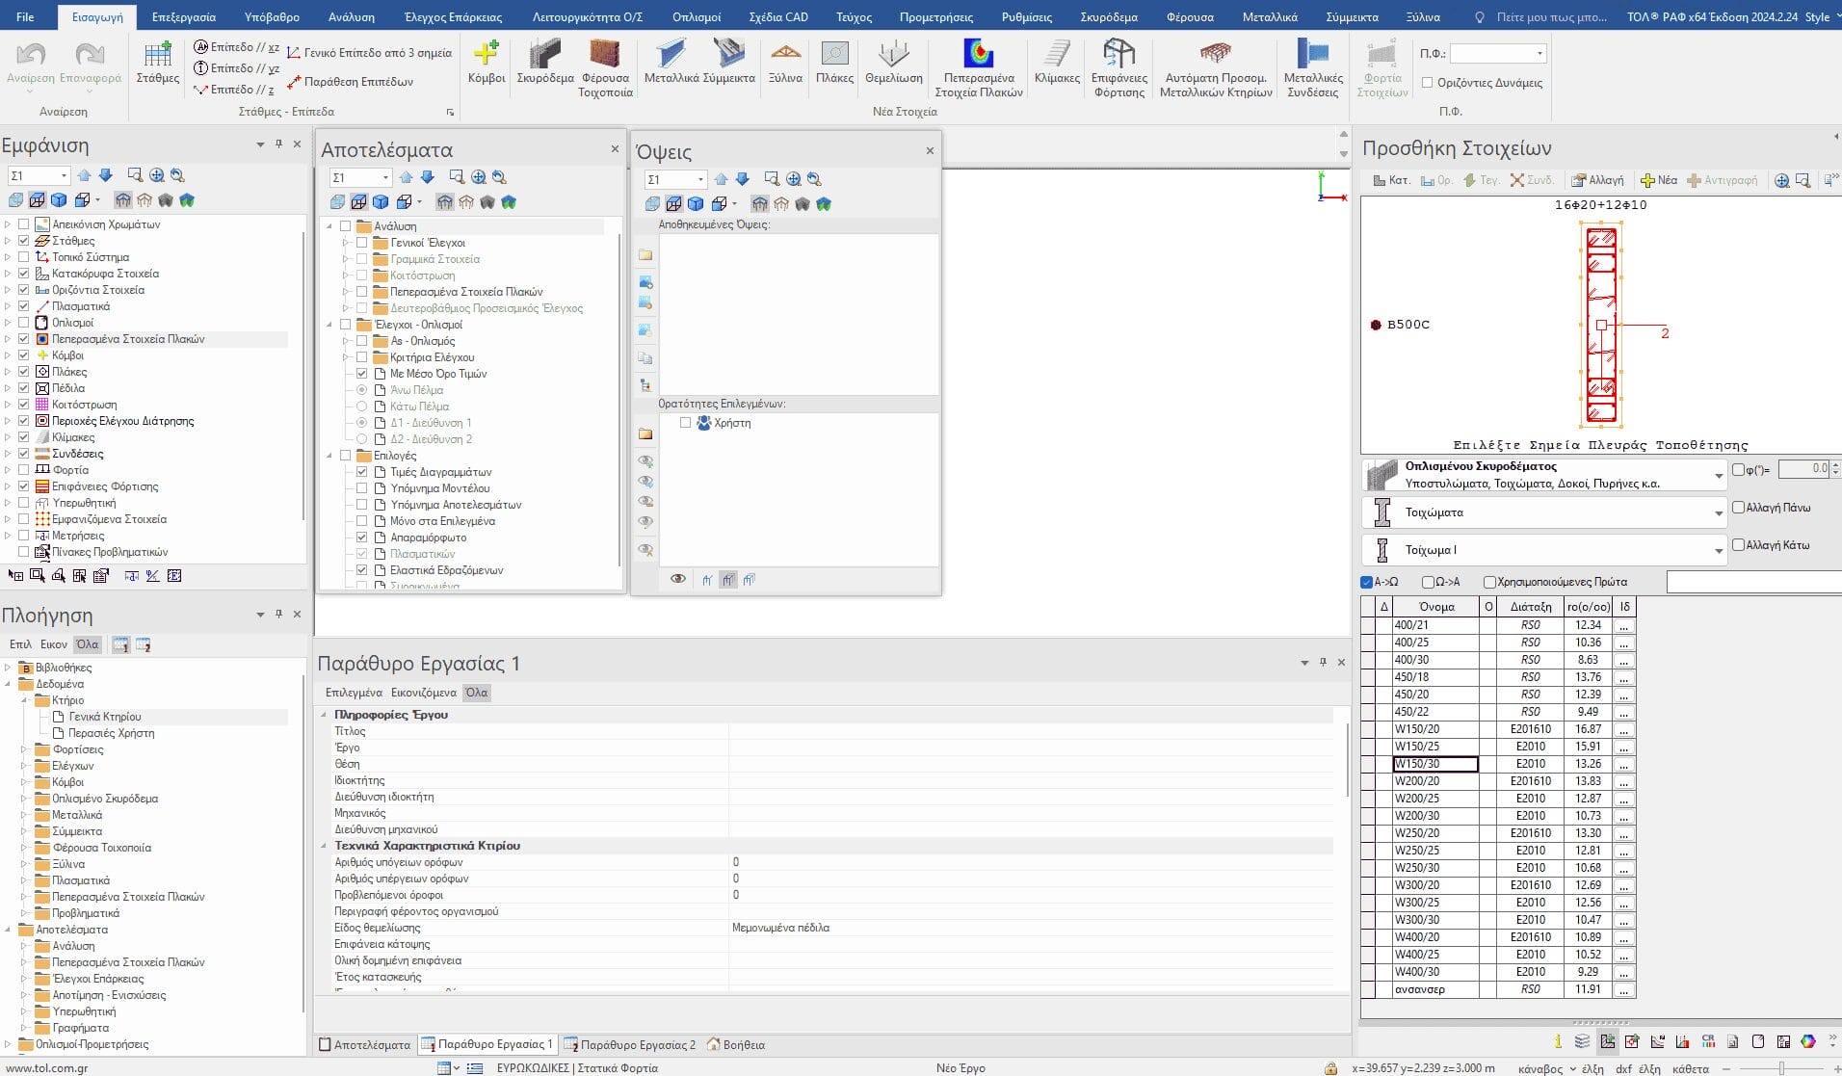Switch to Παράθυρο Εργασίας 2 tab
Viewport: 1842px width, 1076px height.
pos(629,1045)
